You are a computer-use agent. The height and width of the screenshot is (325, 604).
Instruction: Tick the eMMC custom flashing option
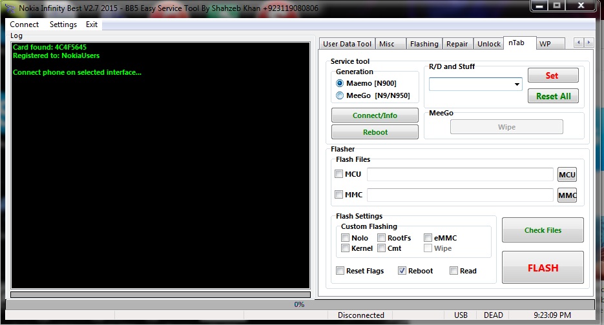coord(428,238)
